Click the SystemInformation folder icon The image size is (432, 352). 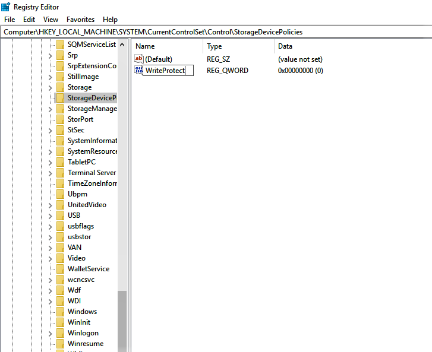(61, 141)
